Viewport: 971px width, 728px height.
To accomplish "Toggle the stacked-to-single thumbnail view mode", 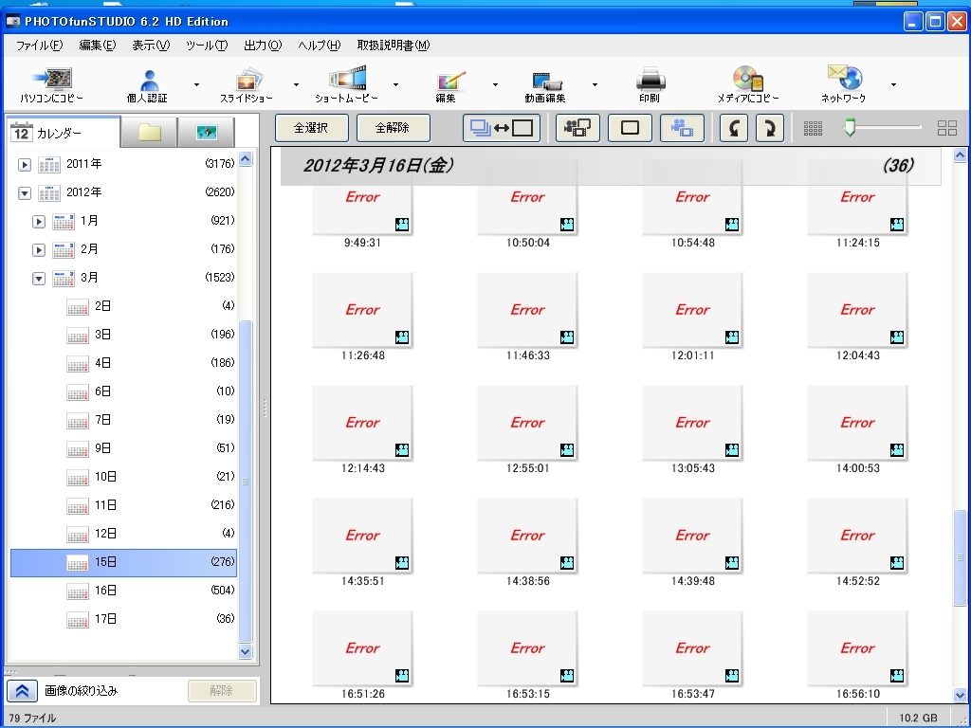I will coord(502,128).
